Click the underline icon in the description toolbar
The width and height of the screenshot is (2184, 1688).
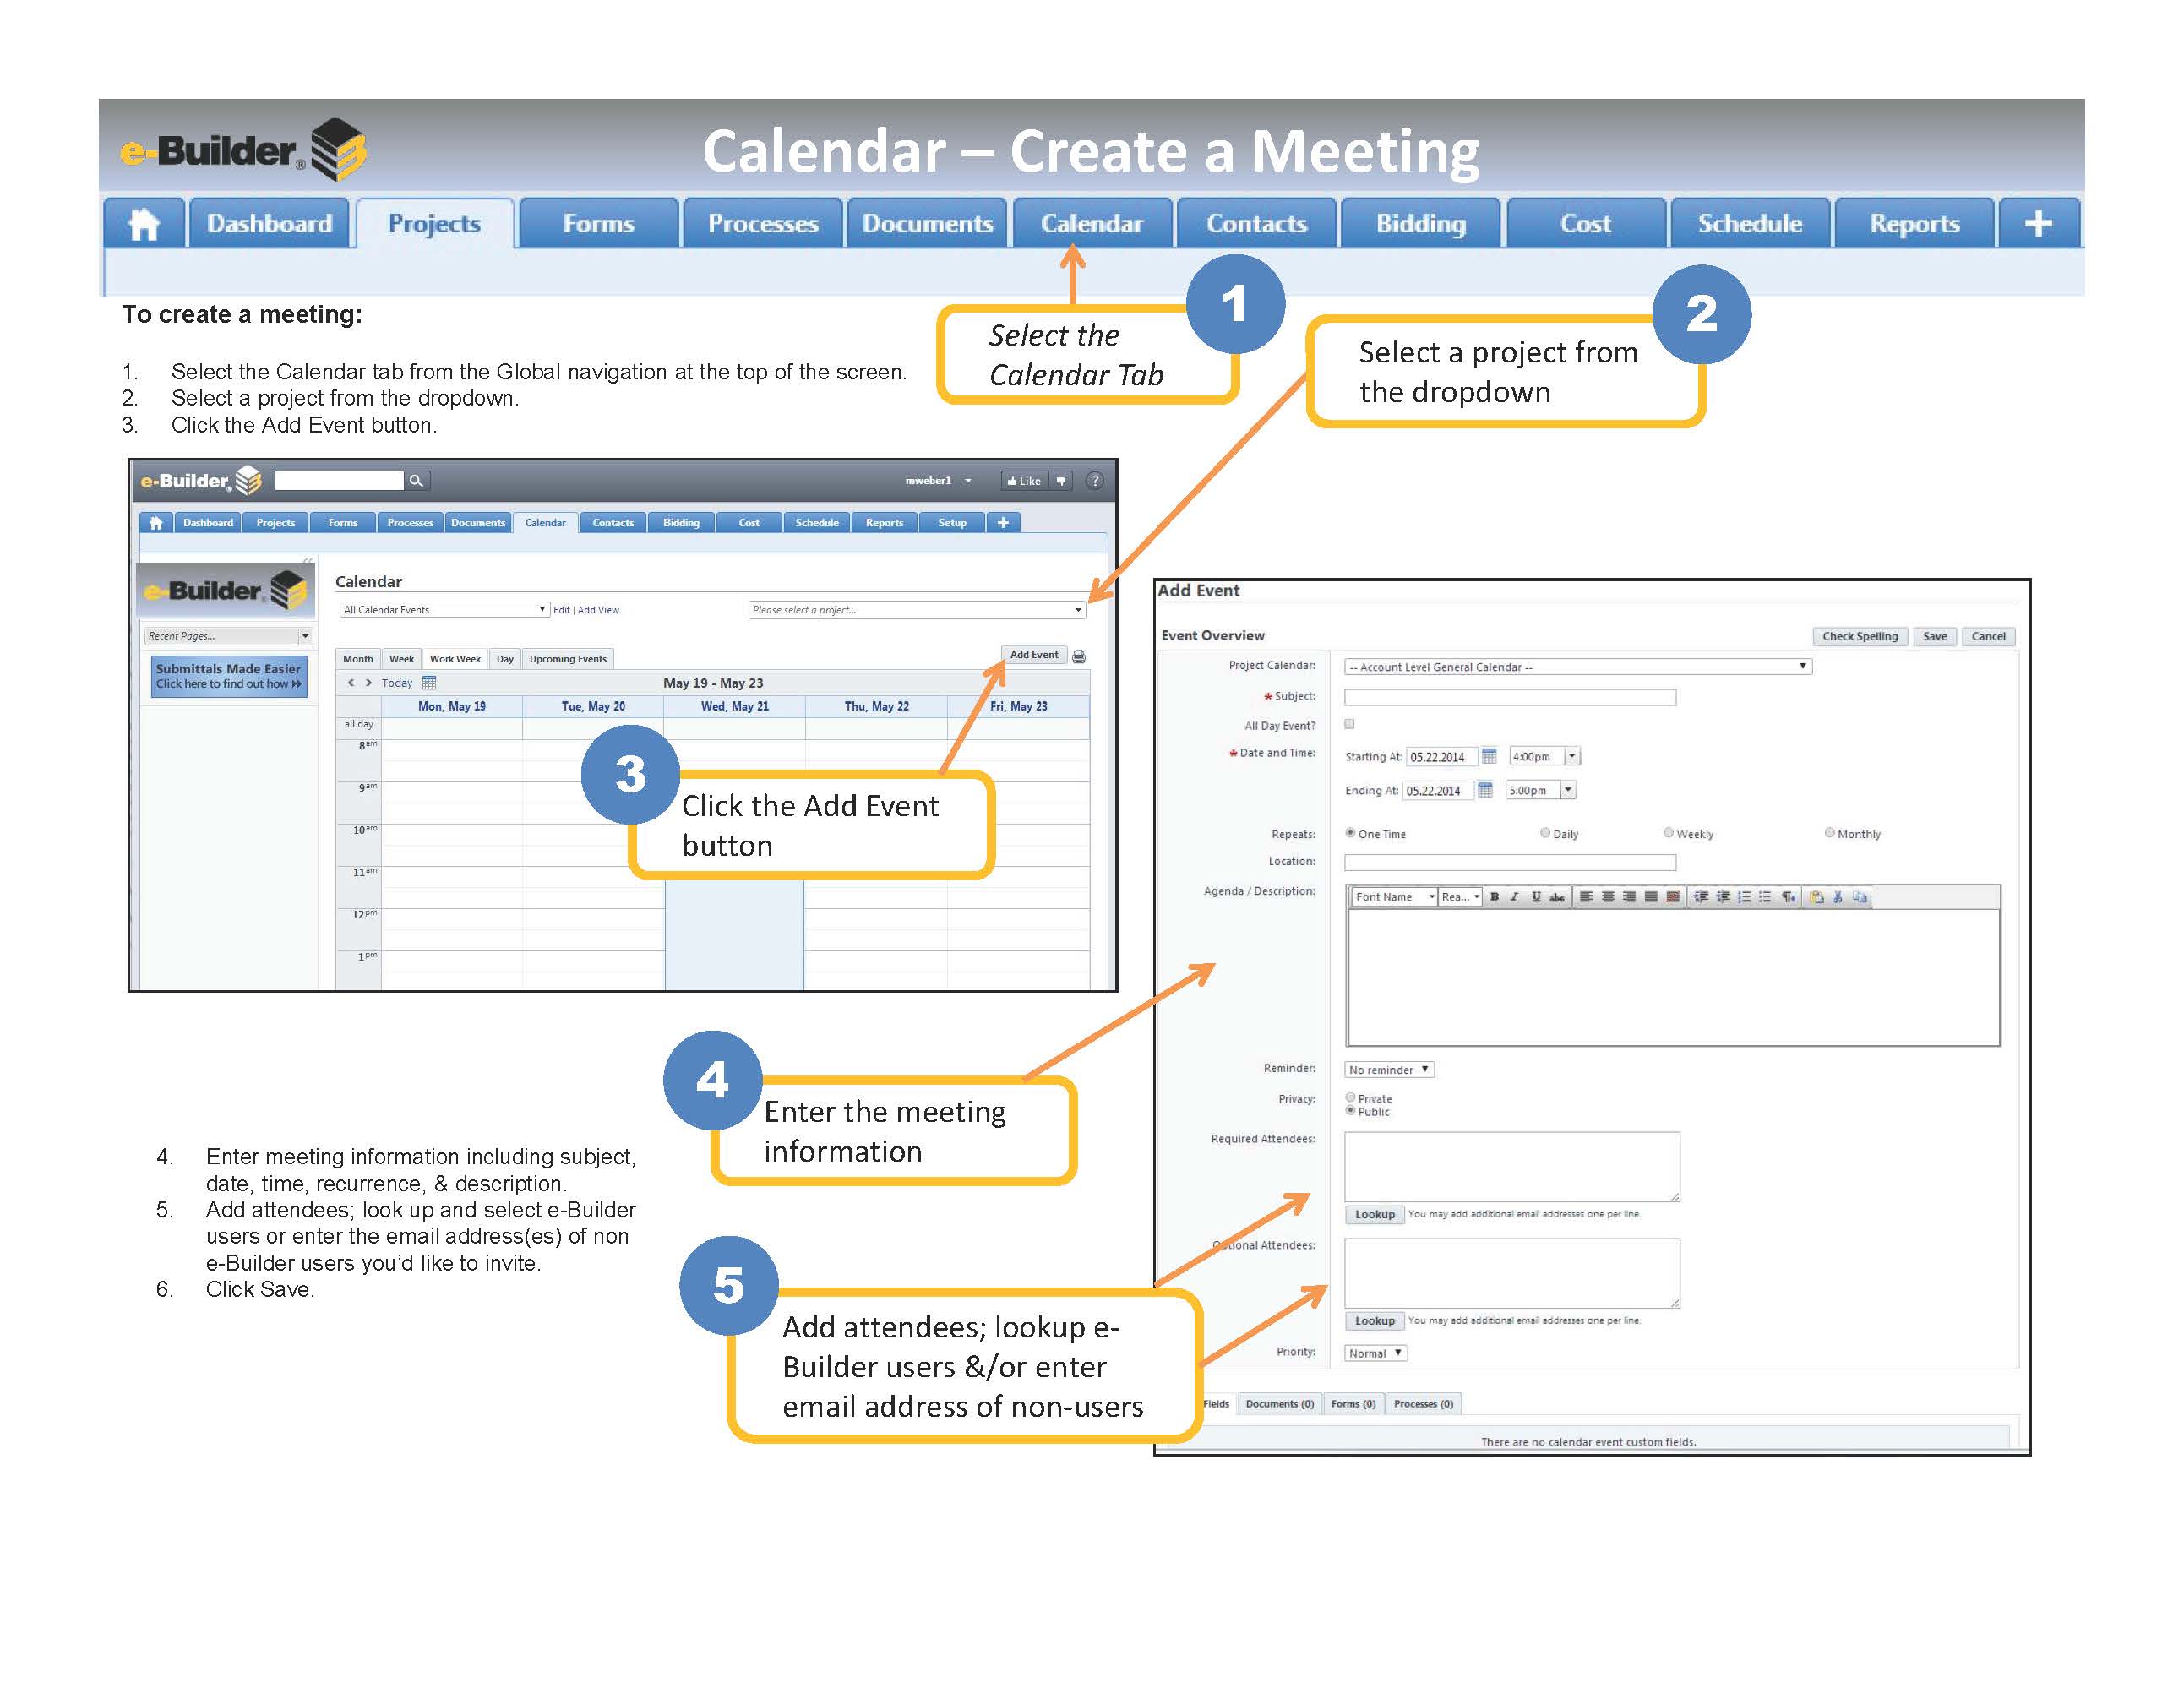tap(1536, 897)
